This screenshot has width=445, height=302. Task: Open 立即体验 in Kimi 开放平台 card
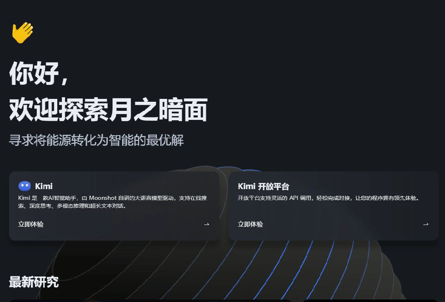[x=250, y=224]
